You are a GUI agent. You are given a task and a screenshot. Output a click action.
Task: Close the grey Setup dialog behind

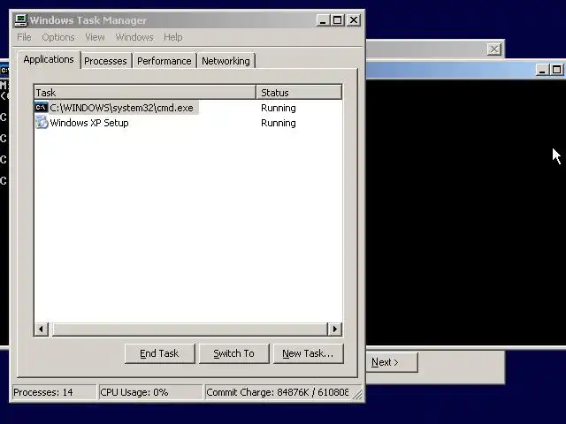[x=494, y=49]
